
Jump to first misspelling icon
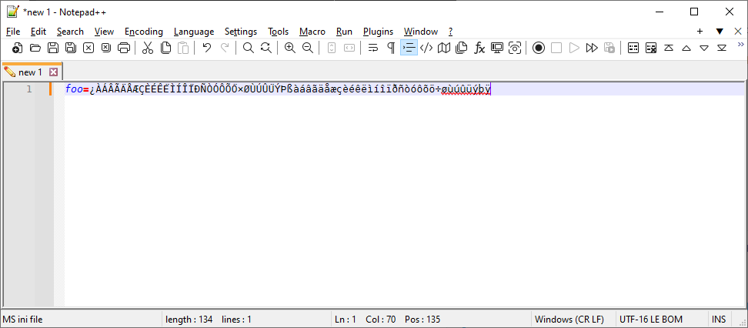click(x=669, y=48)
